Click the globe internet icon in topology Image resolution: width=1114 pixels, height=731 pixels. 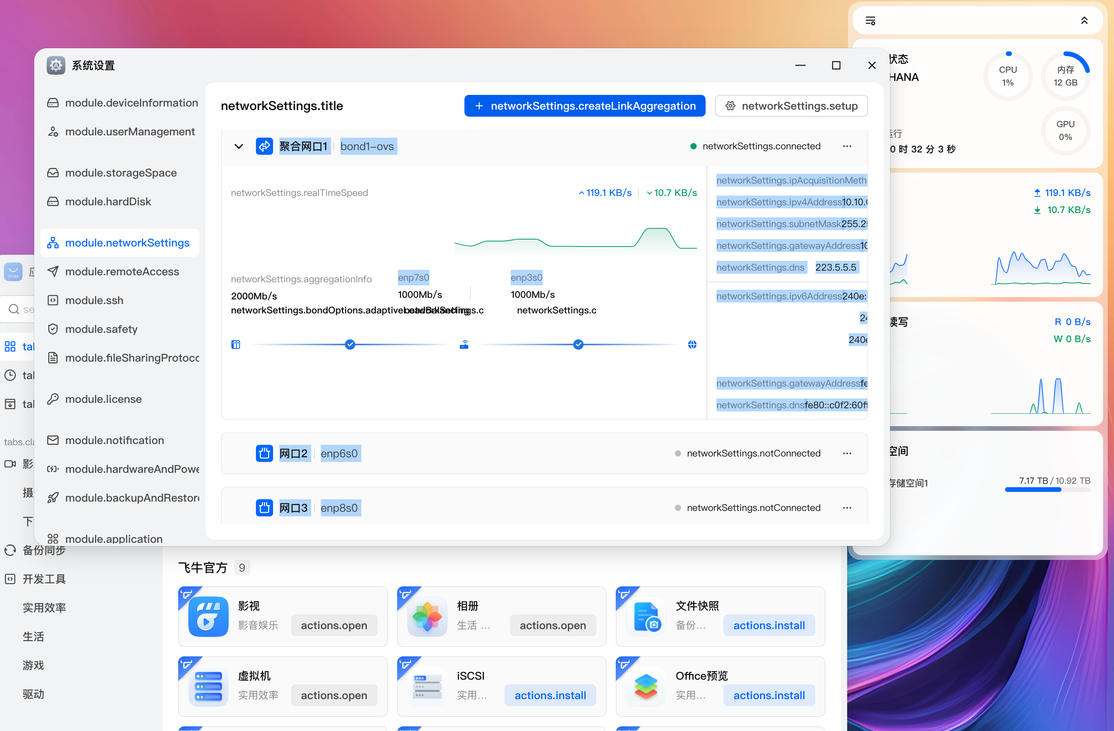692,345
